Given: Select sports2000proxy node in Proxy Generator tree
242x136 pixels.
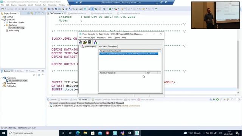Looking at the screenshot, I should tap(90, 46).
